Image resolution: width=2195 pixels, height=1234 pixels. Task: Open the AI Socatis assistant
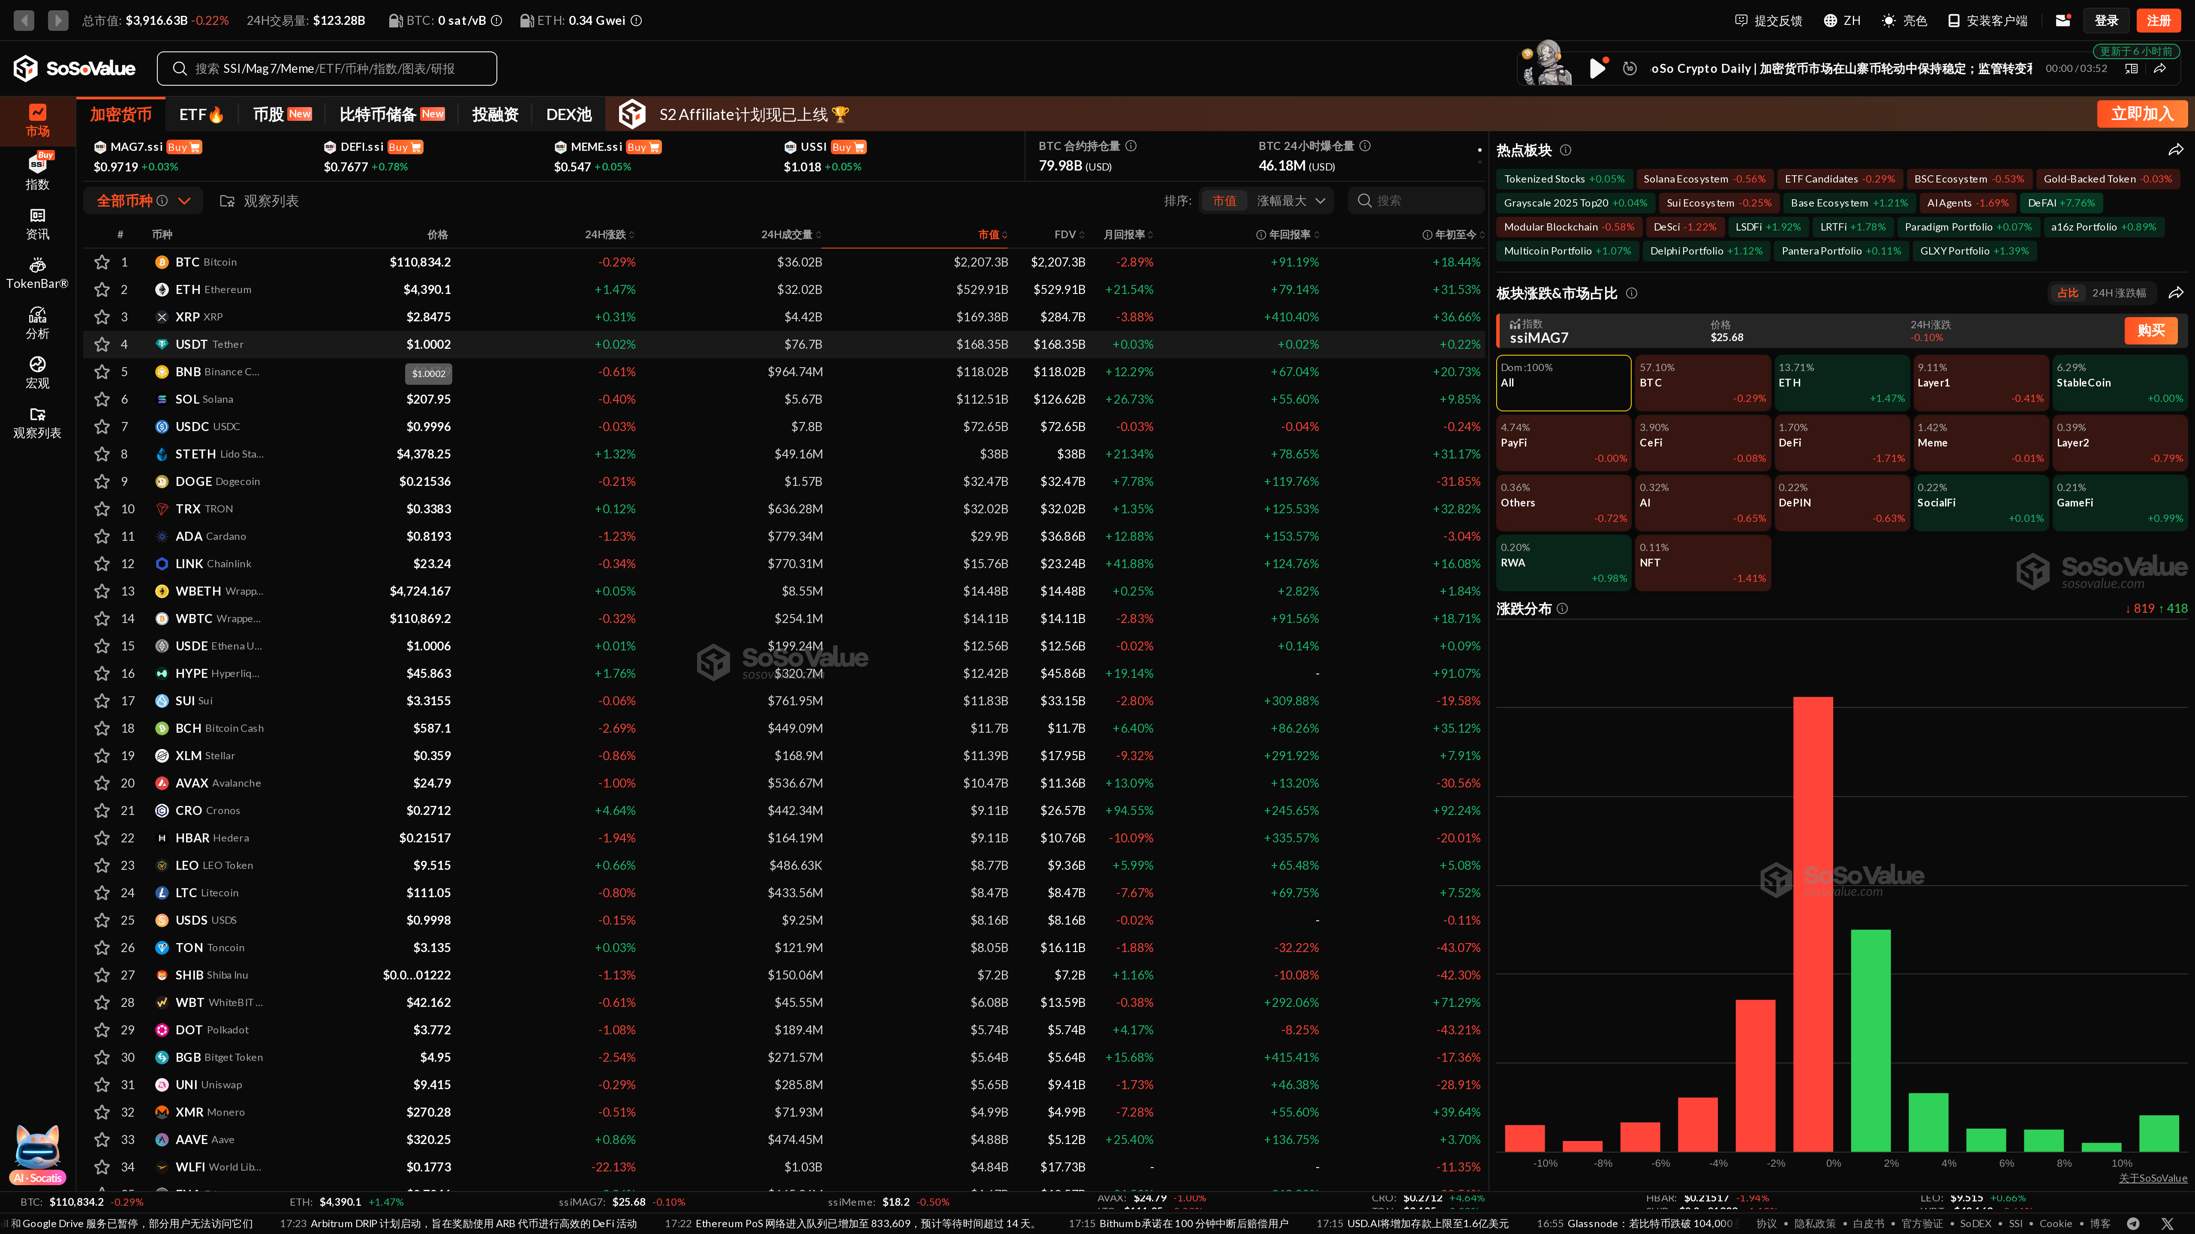[37, 1155]
